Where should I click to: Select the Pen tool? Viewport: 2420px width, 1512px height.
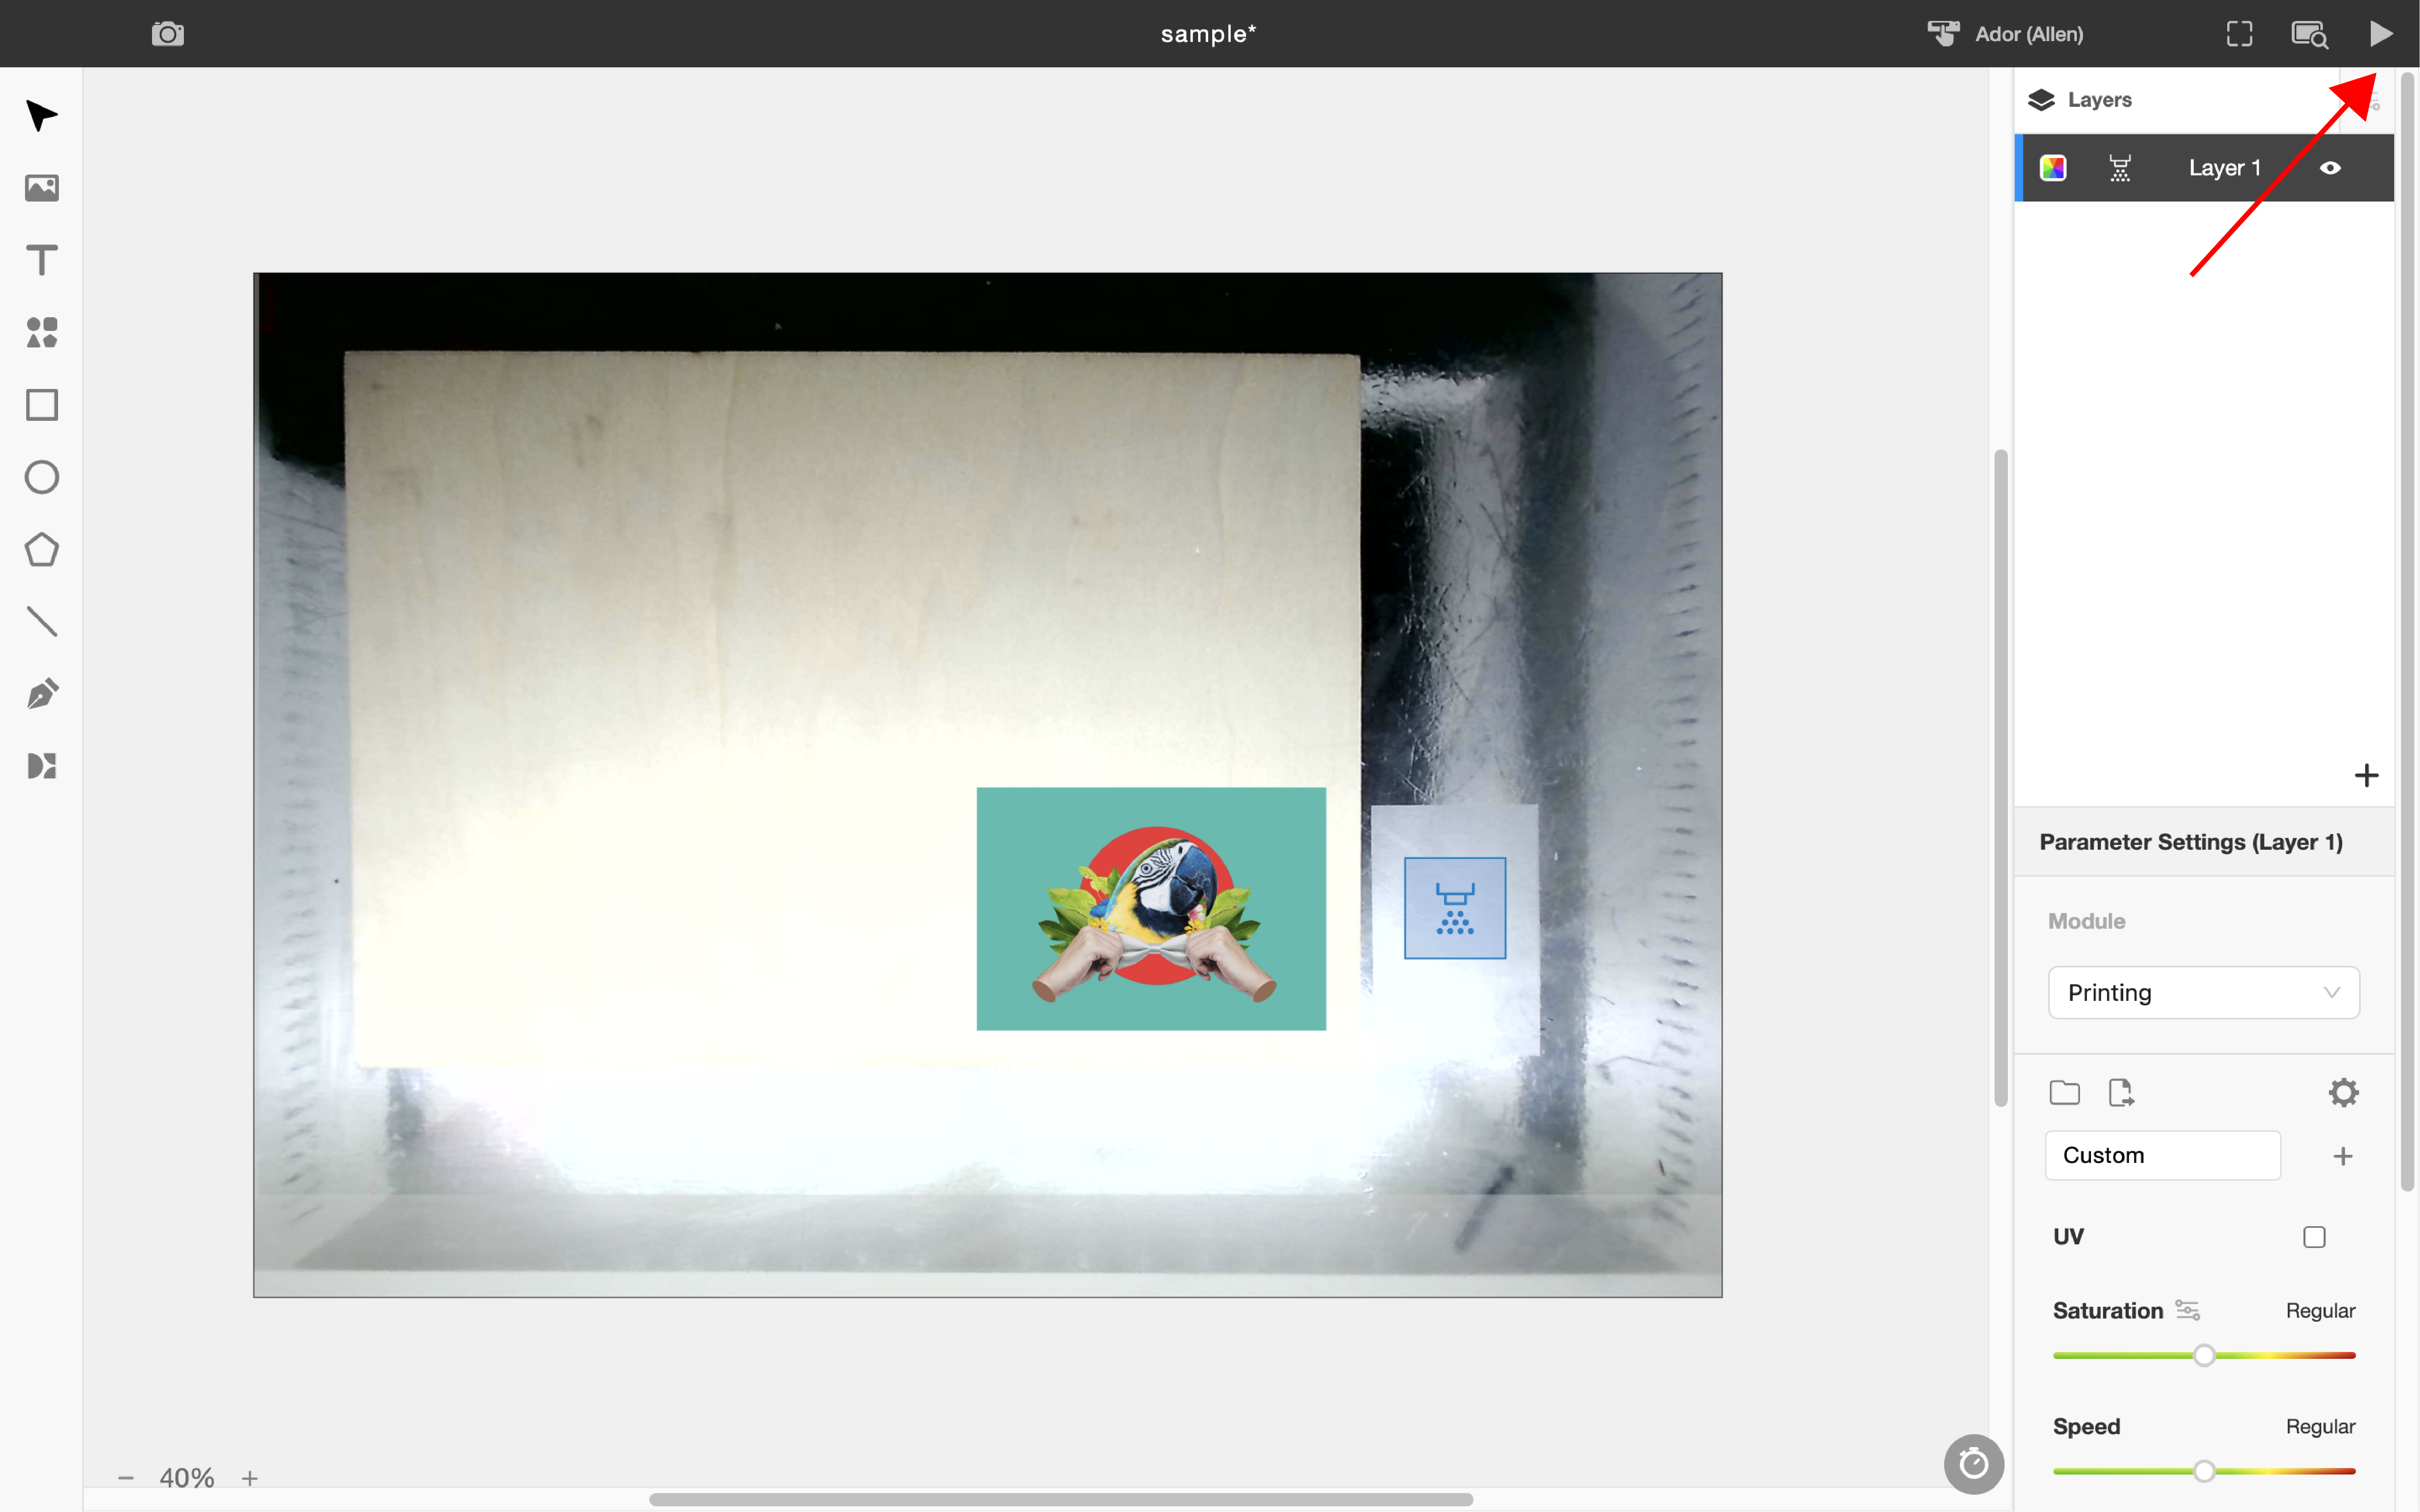[x=41, y=694]
